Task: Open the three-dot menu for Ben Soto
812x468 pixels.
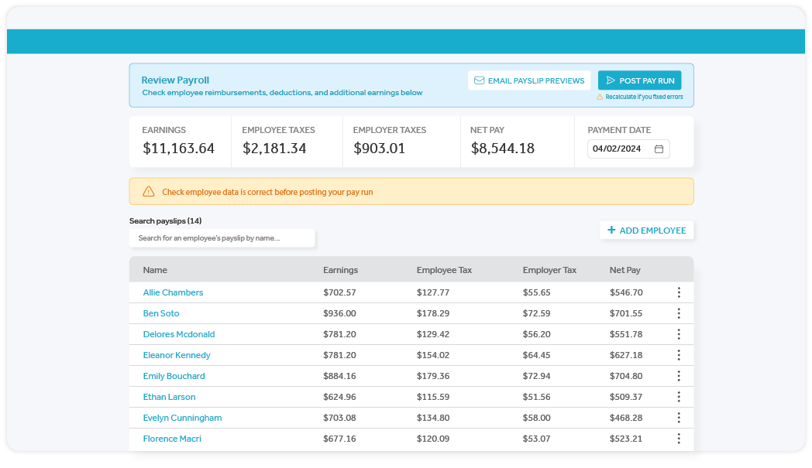Action: point(679,313)
